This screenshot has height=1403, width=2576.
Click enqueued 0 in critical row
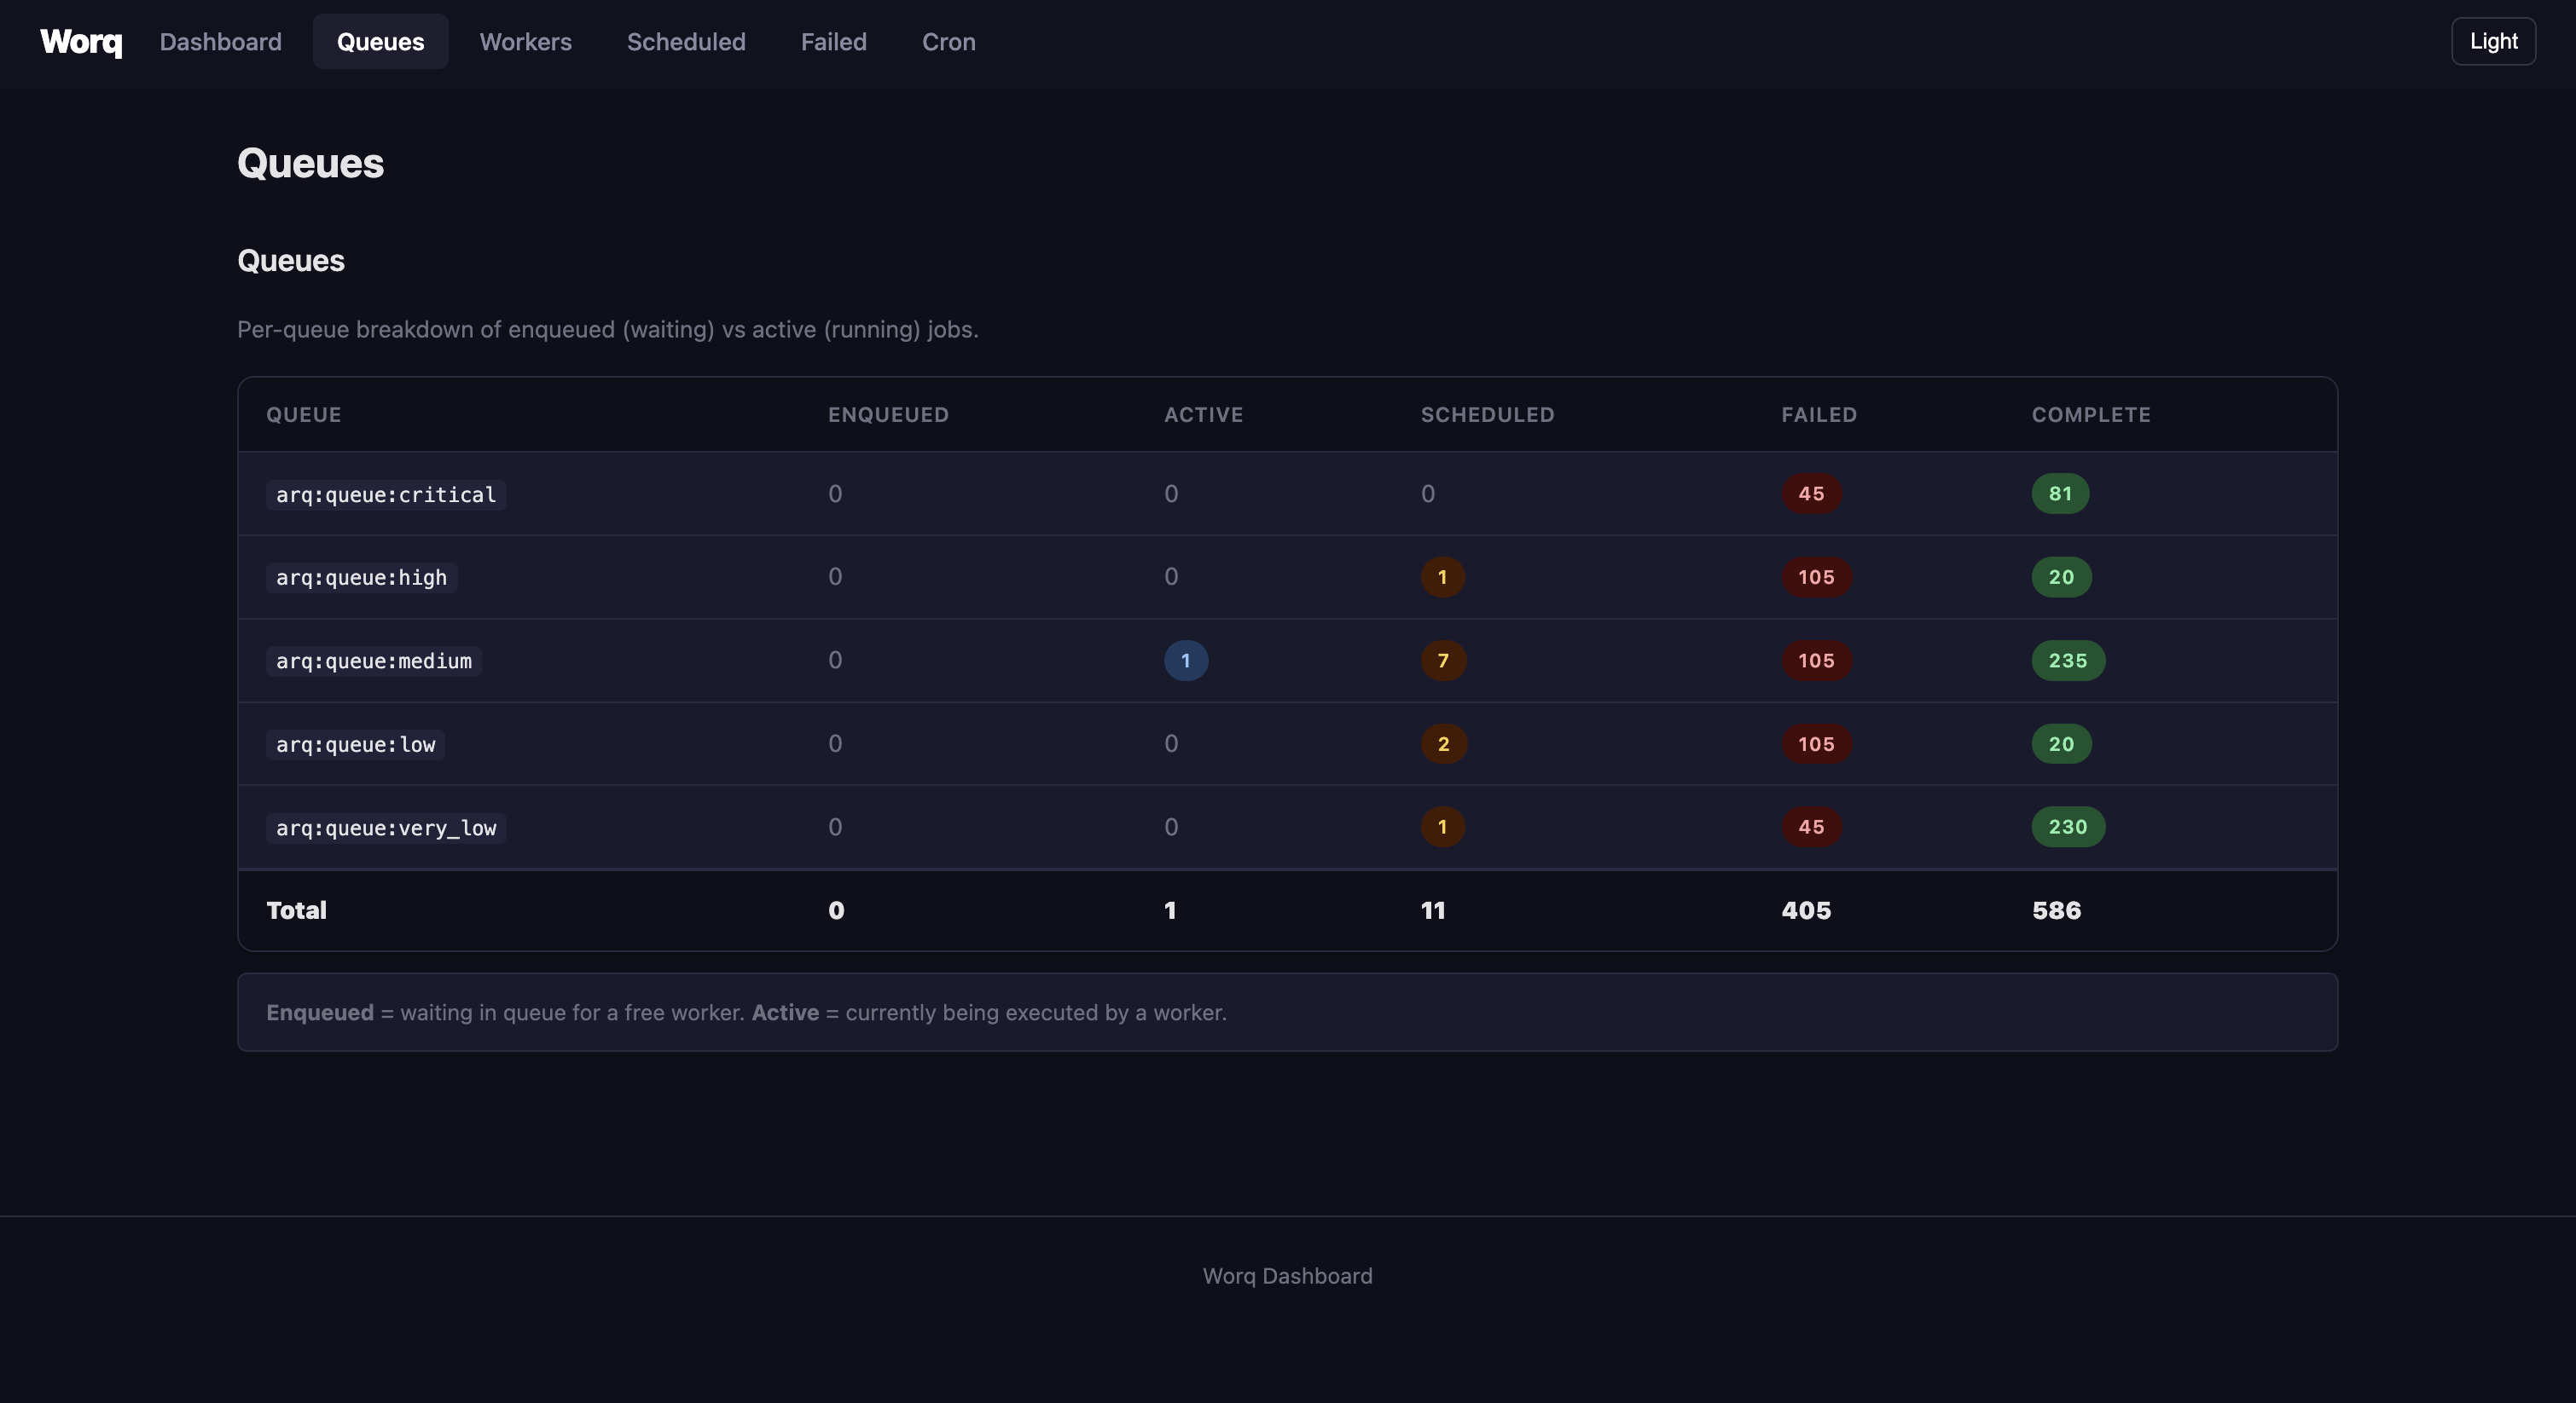(835, 494)
